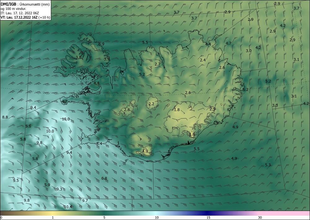Click the 9.7 precipitable water value
This screenshot has height=220, width=310.
(x=85, y=201)
